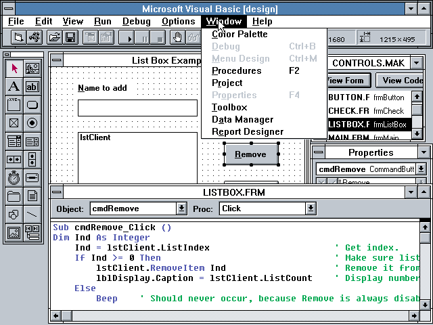Screen dimensions: 433x325
Task: Select the Timer control stopwatch icon
Action: tap(14, 178)
